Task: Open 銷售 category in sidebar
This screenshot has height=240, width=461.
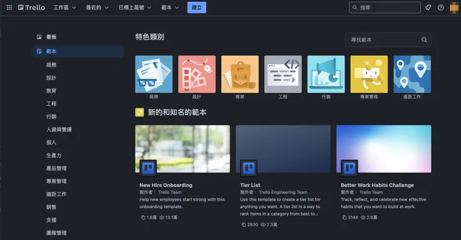Action: (x=51, y=208)
